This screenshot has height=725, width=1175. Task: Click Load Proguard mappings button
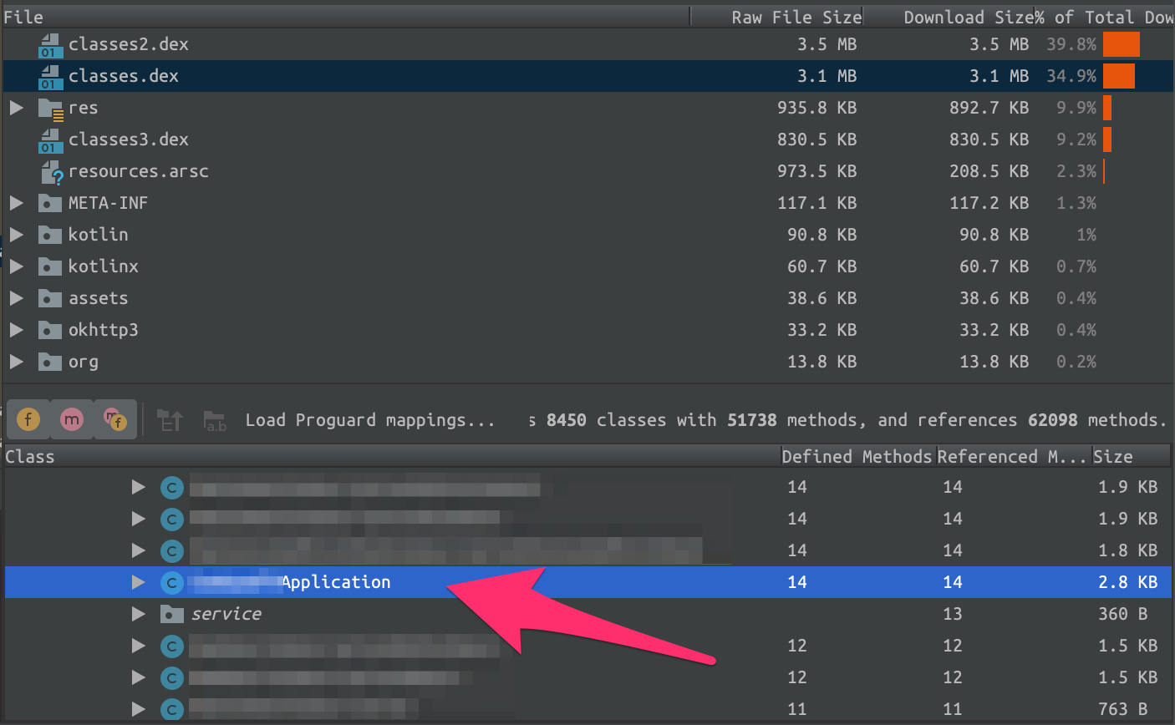click(369, 420)
